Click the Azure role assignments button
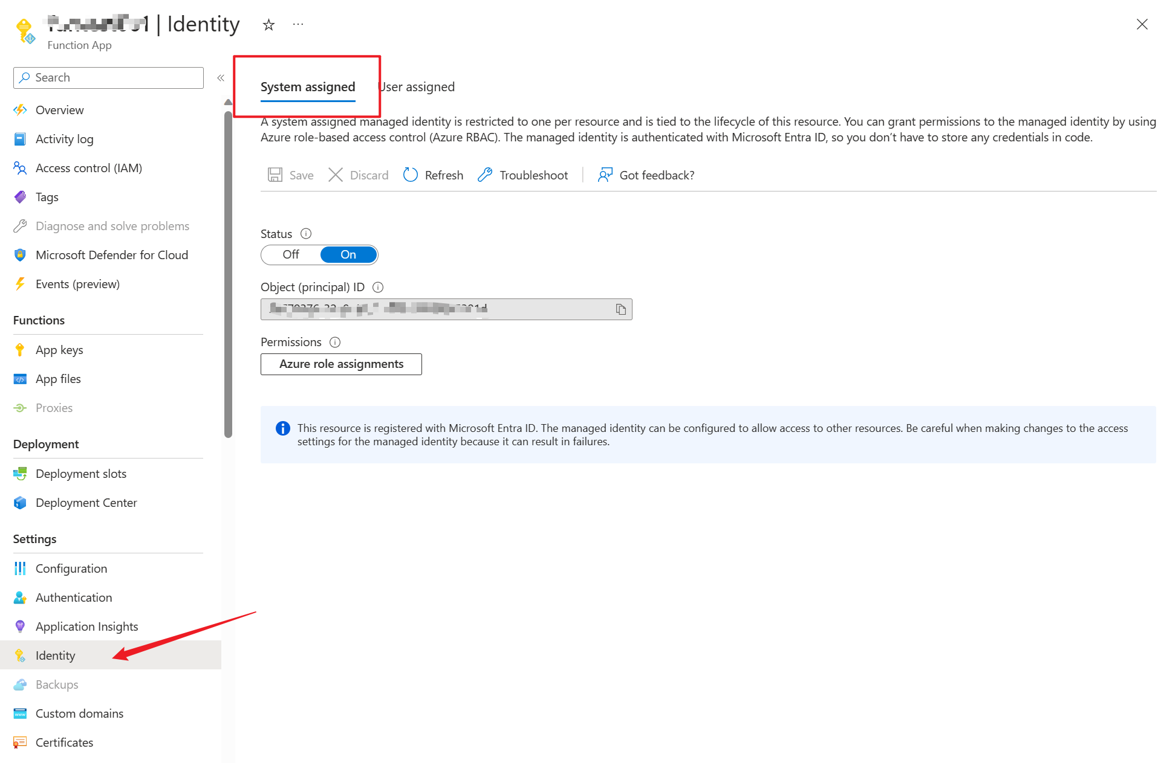1158x763 pixels. [341, 364]
